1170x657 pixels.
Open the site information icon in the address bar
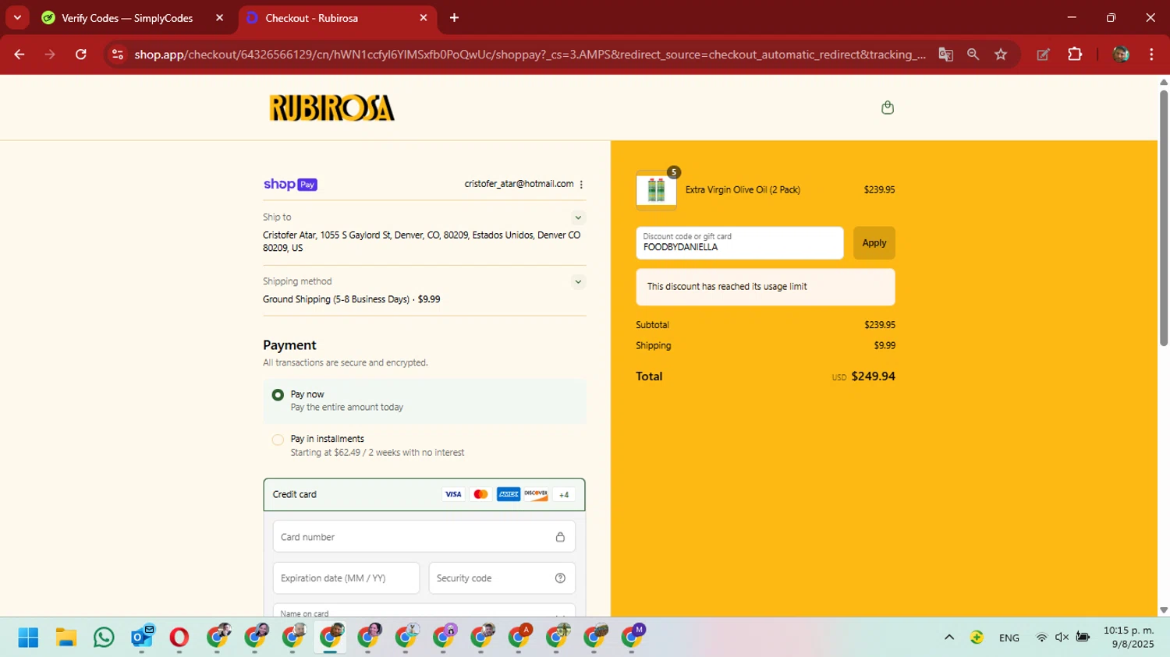pyautogui.click(x=117, y=55)
